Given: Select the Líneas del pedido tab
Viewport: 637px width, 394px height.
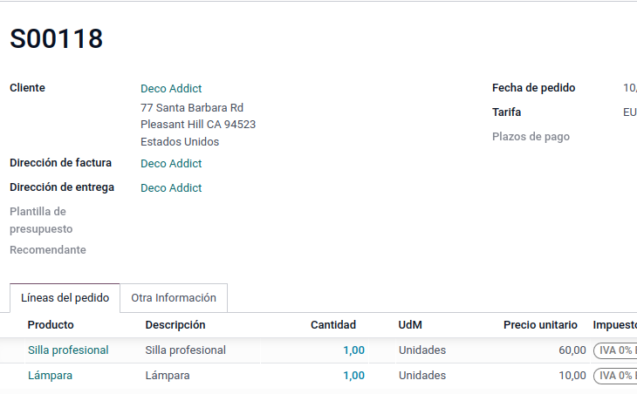Looking at the screenshot, I should tap(65, 297).
